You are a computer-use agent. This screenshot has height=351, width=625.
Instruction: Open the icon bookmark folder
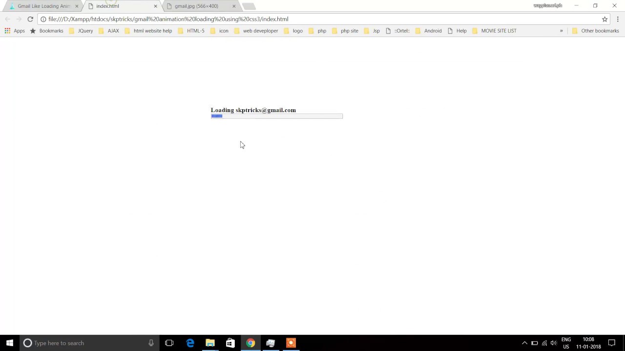pyautogui.click(x=219, y=31)
